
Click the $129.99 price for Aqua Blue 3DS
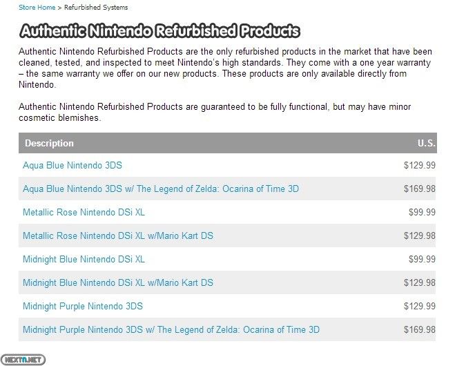tap(420, 166)
